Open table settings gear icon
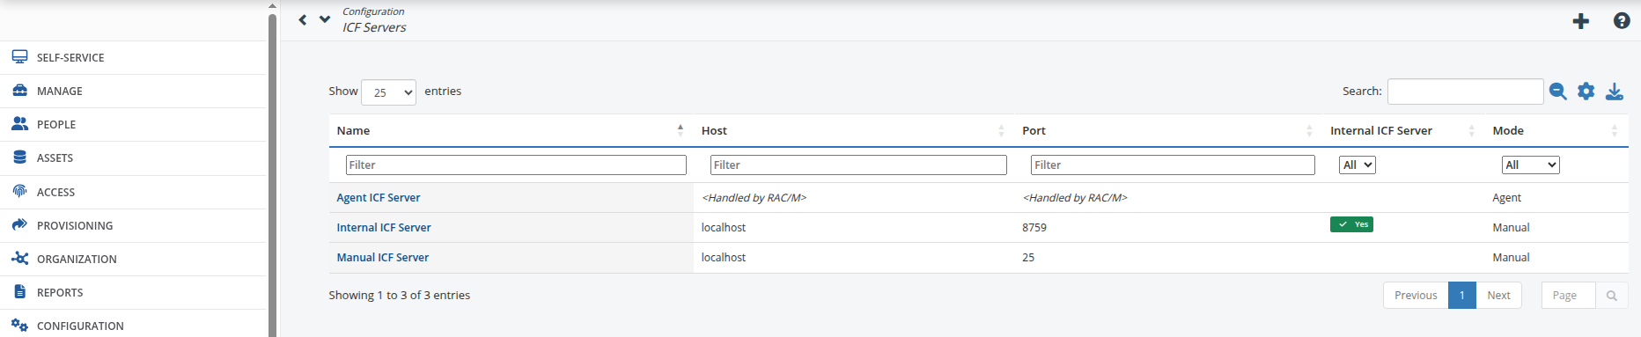This screenshot has width=1641, height=337. (x=1586, y=92)
